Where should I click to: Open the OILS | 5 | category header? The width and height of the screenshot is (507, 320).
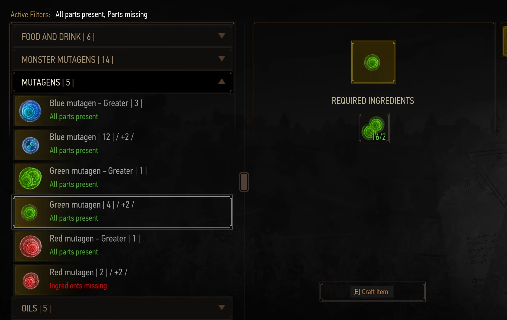(x=122, y=308)
